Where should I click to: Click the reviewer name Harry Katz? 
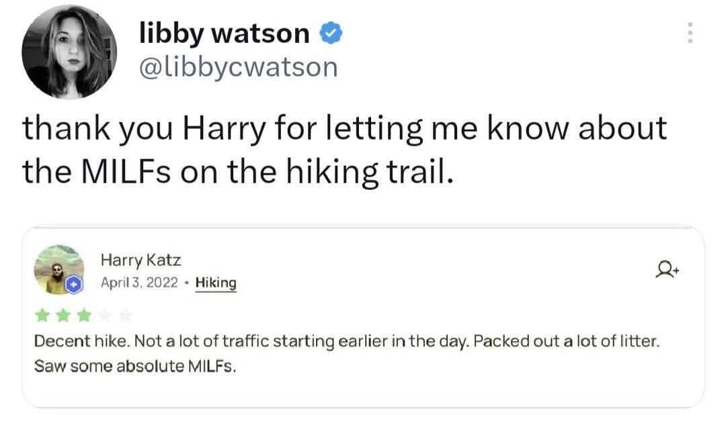pyautogui.click(x=140, y=260)
